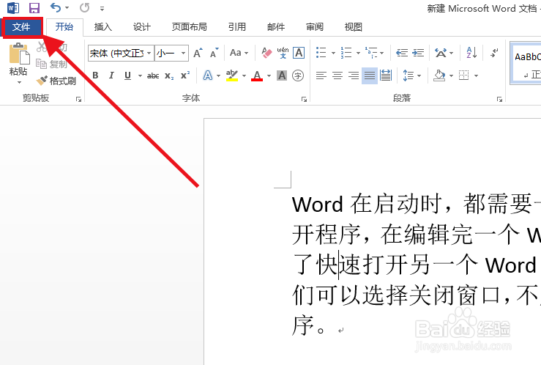Click the Justify alignment icon

(x=370, y=75)
